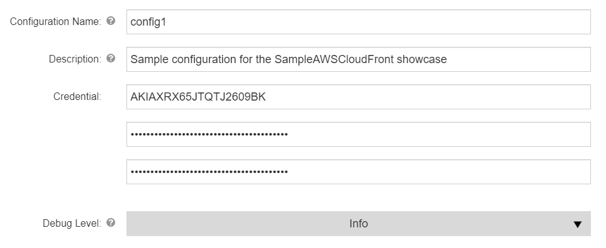This screenshot has height=248, width=606.
Task: Click the Debug Level help icon
Action: click(x=111, y=222)
